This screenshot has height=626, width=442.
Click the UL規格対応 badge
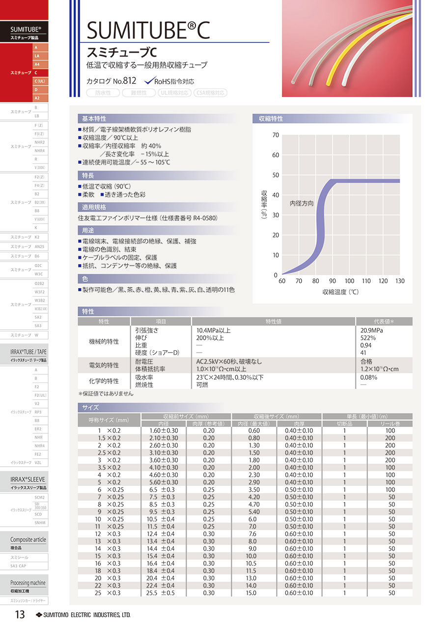click(x=174, y=93)
